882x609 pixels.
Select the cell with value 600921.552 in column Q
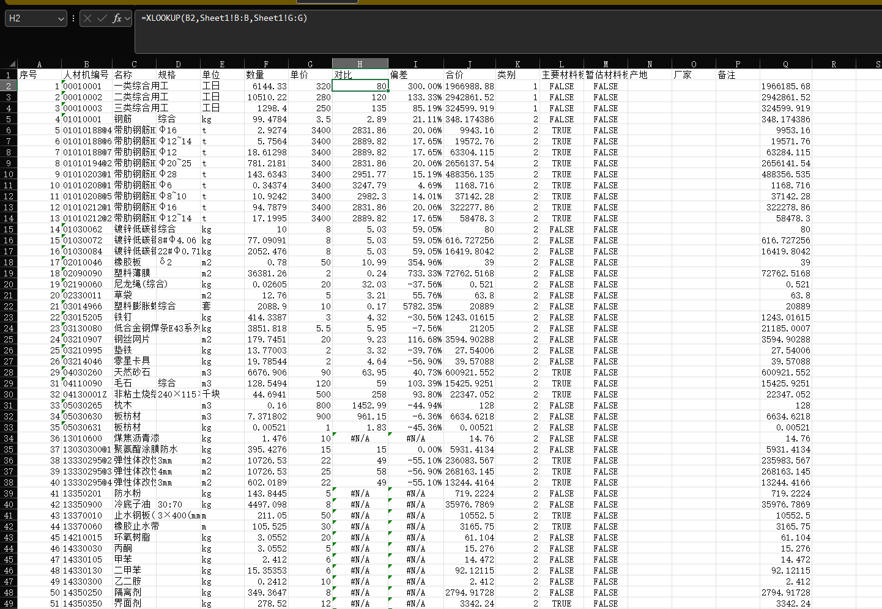click(x=785, y=372)
